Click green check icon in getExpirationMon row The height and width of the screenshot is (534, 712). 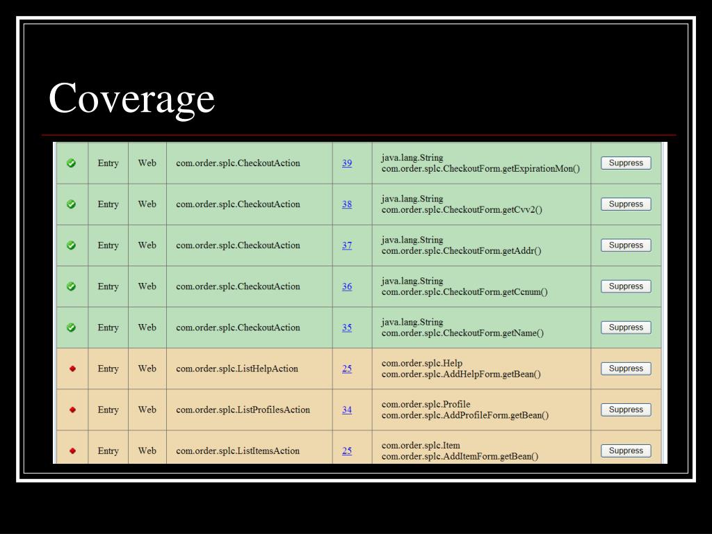(72, 163)
